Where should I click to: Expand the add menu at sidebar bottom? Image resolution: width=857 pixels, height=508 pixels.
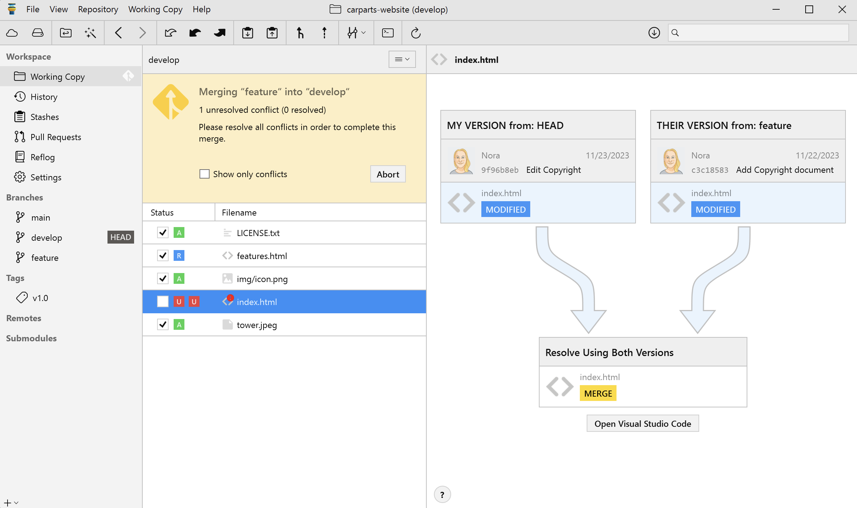(11, 503)
